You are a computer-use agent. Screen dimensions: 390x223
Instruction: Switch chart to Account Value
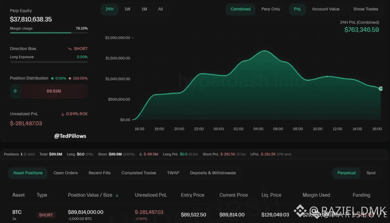point(326,9)
